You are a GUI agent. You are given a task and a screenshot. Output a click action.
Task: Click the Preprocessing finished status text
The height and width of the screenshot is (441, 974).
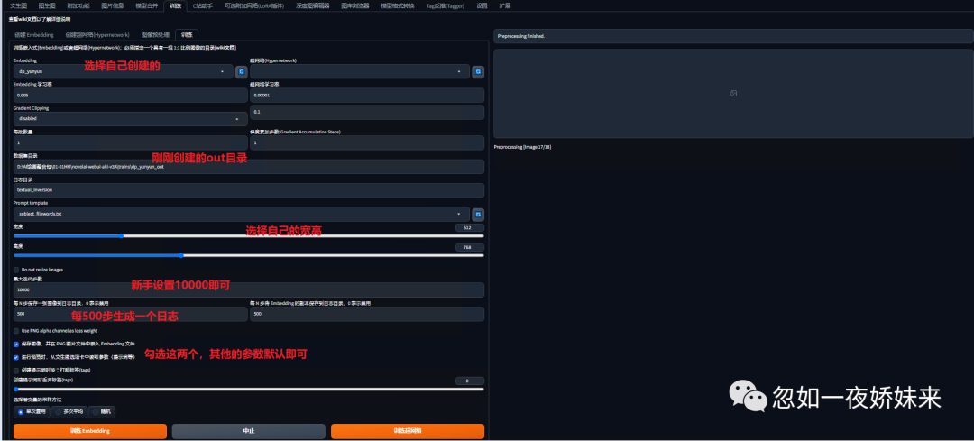[x=520, y=37]
